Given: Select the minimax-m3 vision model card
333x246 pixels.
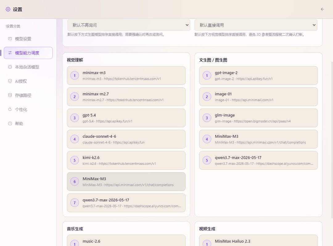Looking at the screenshot, I should (x=126, y=75).
